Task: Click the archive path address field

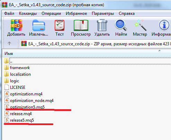Action: click(x=96, y=44)
